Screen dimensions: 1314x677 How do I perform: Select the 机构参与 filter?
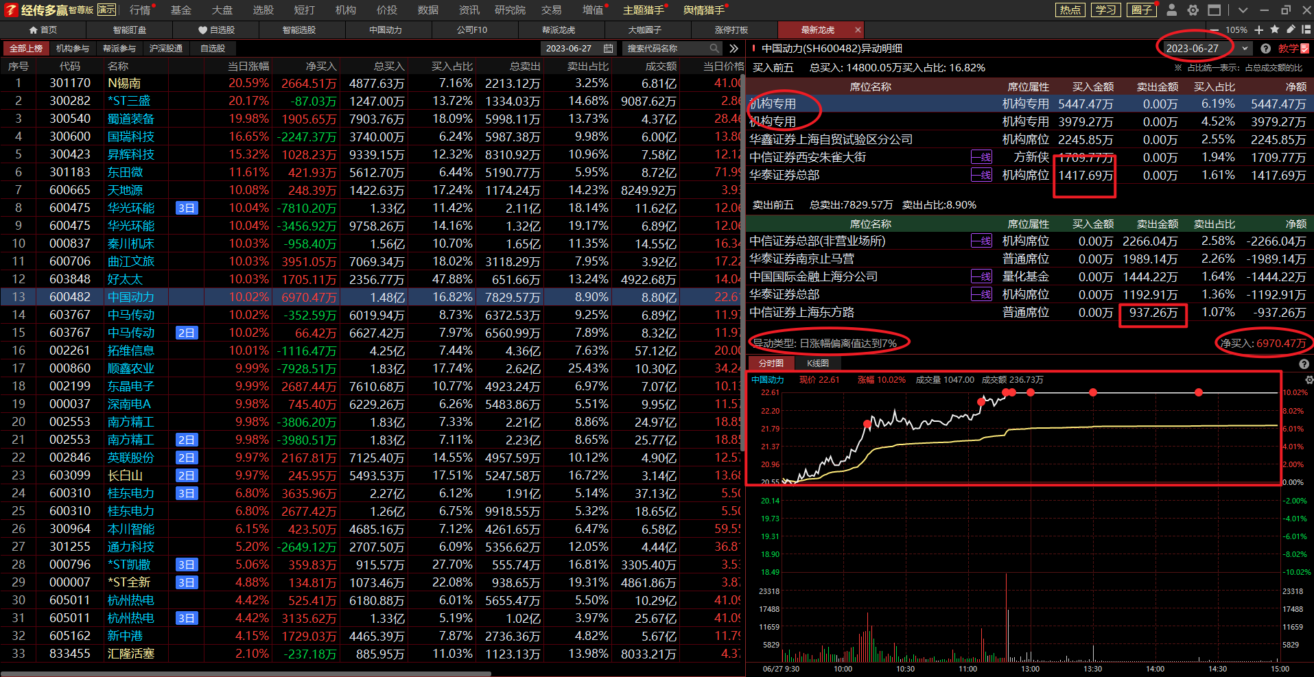pos(73,49)
